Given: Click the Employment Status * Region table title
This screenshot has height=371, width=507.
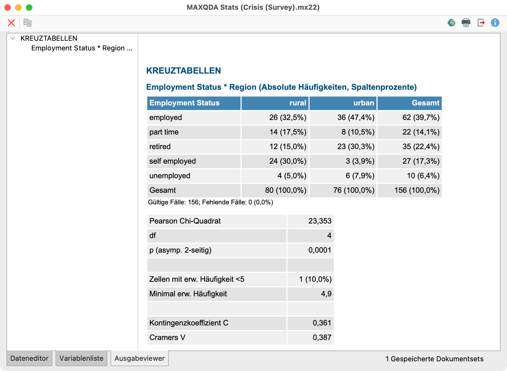Looking at the screenshot, I should [282, 87].
